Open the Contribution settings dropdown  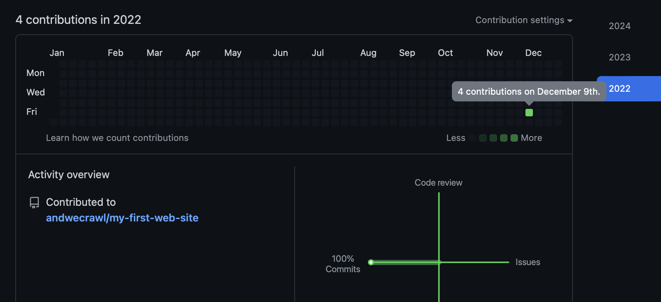(524, 20)
